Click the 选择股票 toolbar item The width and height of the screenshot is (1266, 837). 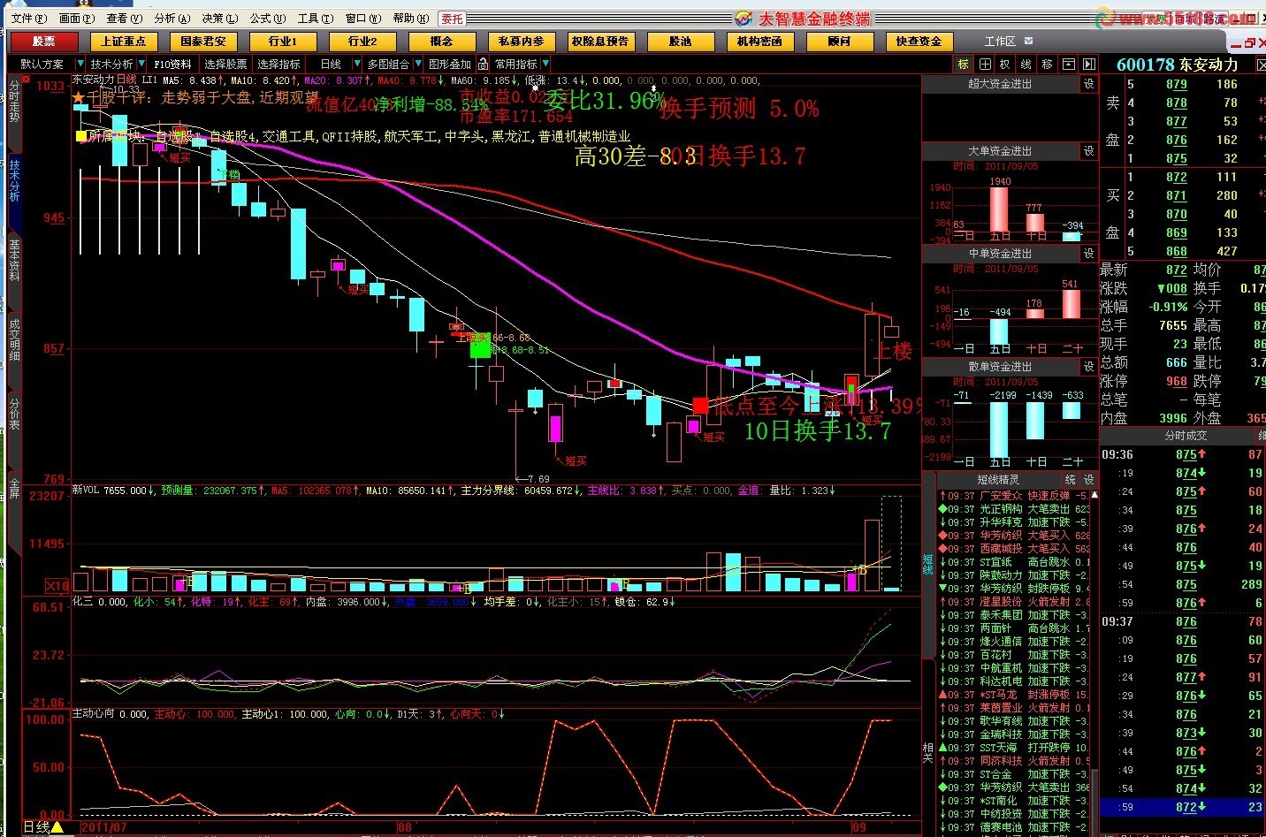click(226, 65)
